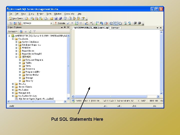Click the Change Connection toolbar icon
Screen dimensions: 180x135
[19, 23]
